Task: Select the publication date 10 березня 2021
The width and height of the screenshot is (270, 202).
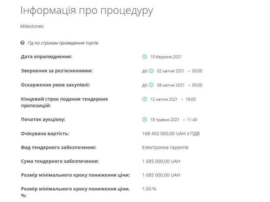Action: coord(166,57)
